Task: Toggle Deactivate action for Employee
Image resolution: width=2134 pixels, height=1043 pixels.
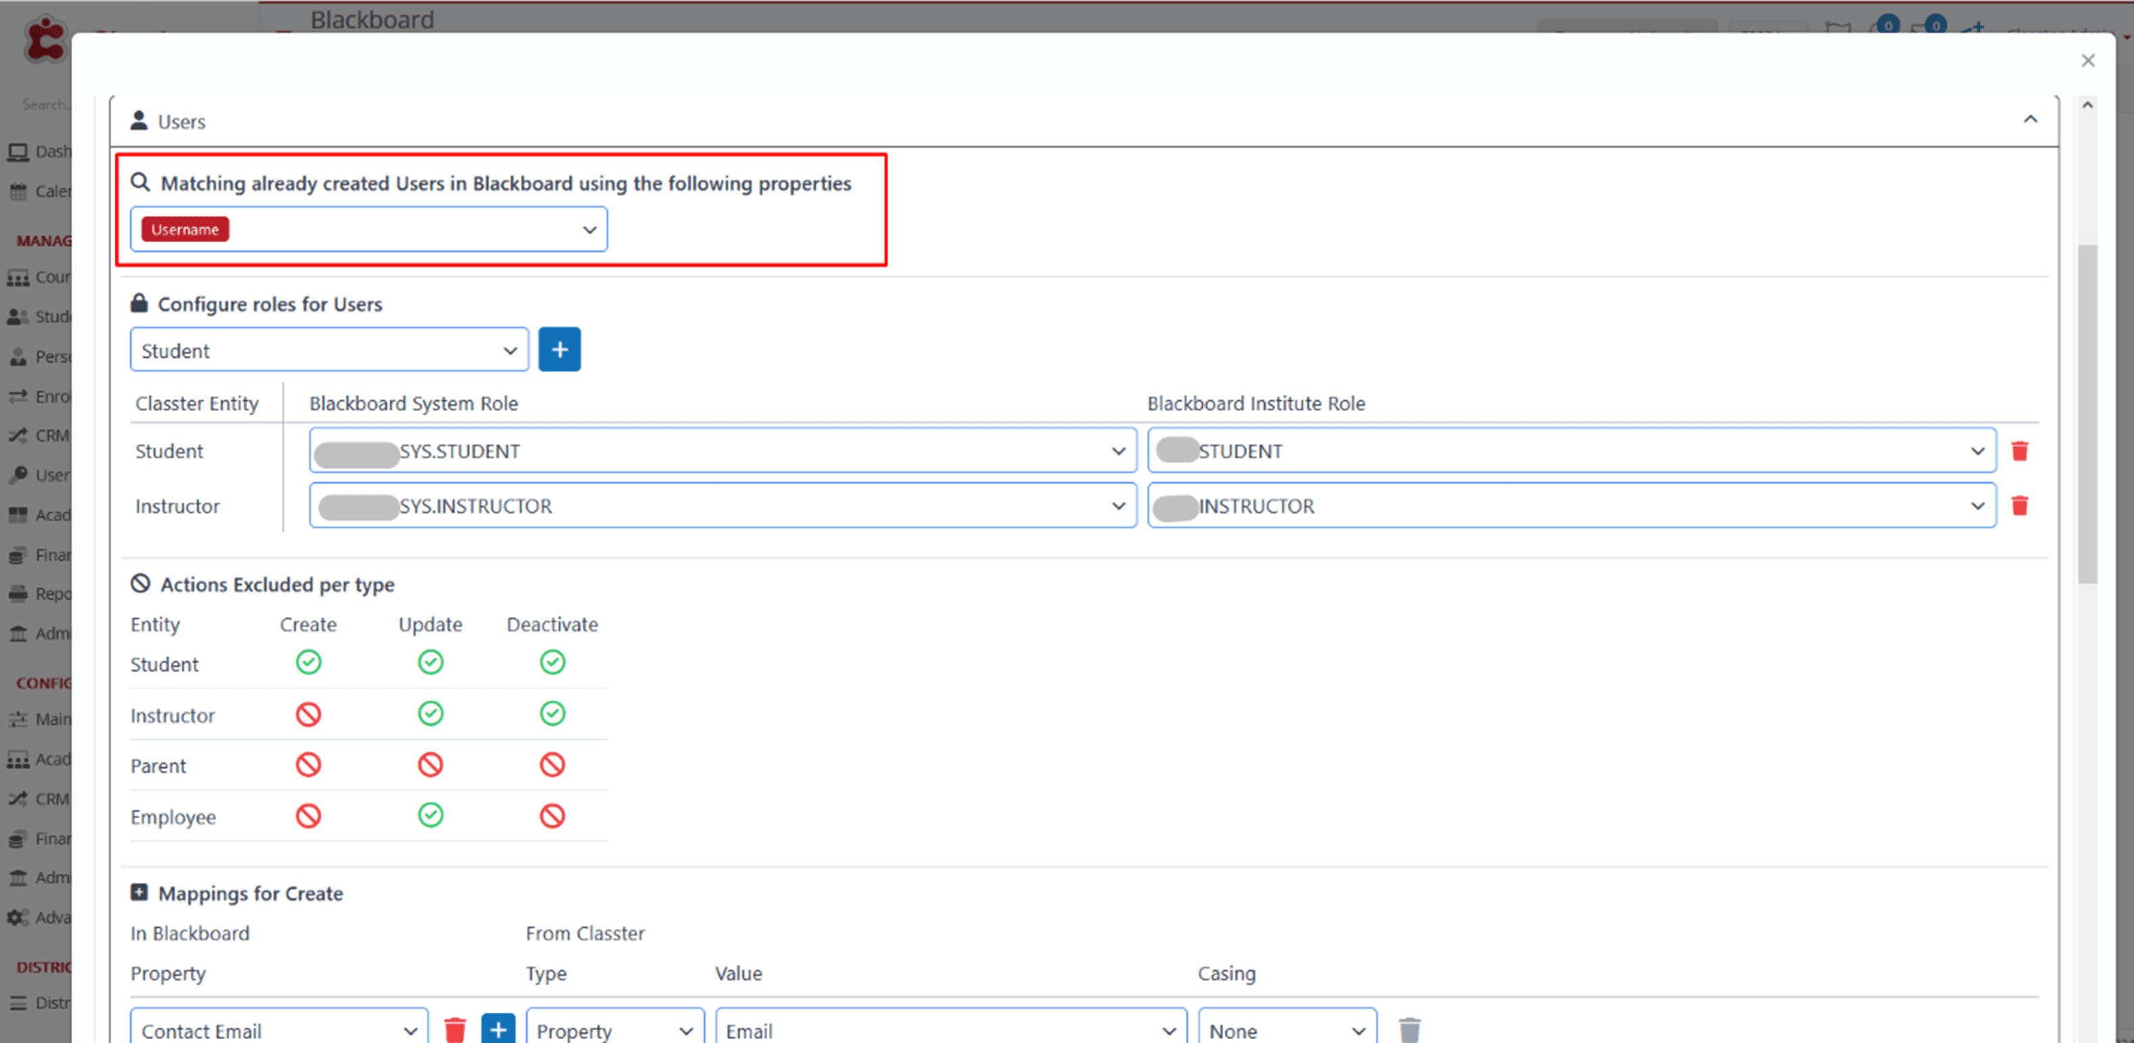Action: tap(553, 816)
